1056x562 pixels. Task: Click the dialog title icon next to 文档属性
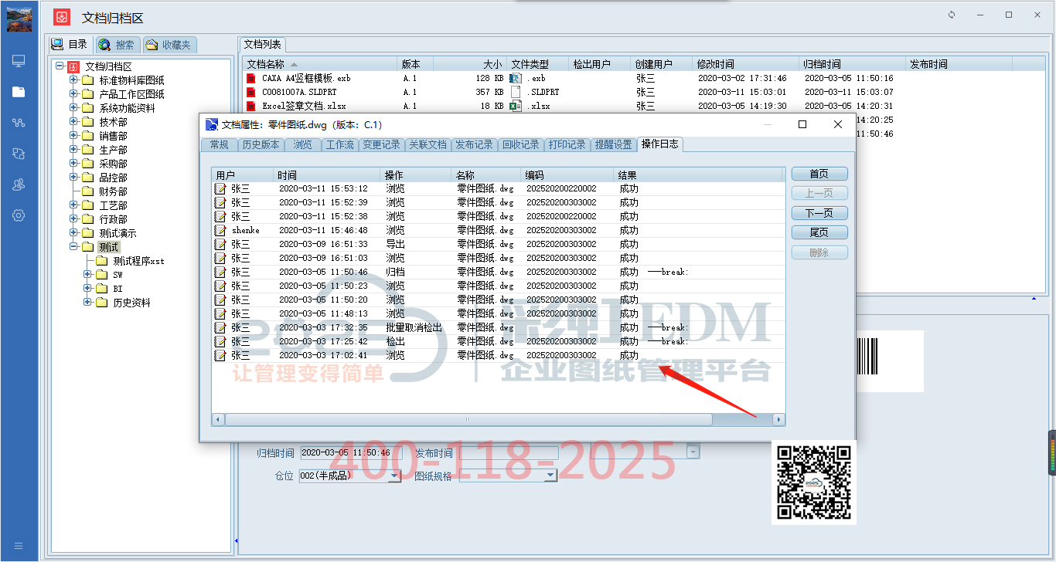click(211, 124)
